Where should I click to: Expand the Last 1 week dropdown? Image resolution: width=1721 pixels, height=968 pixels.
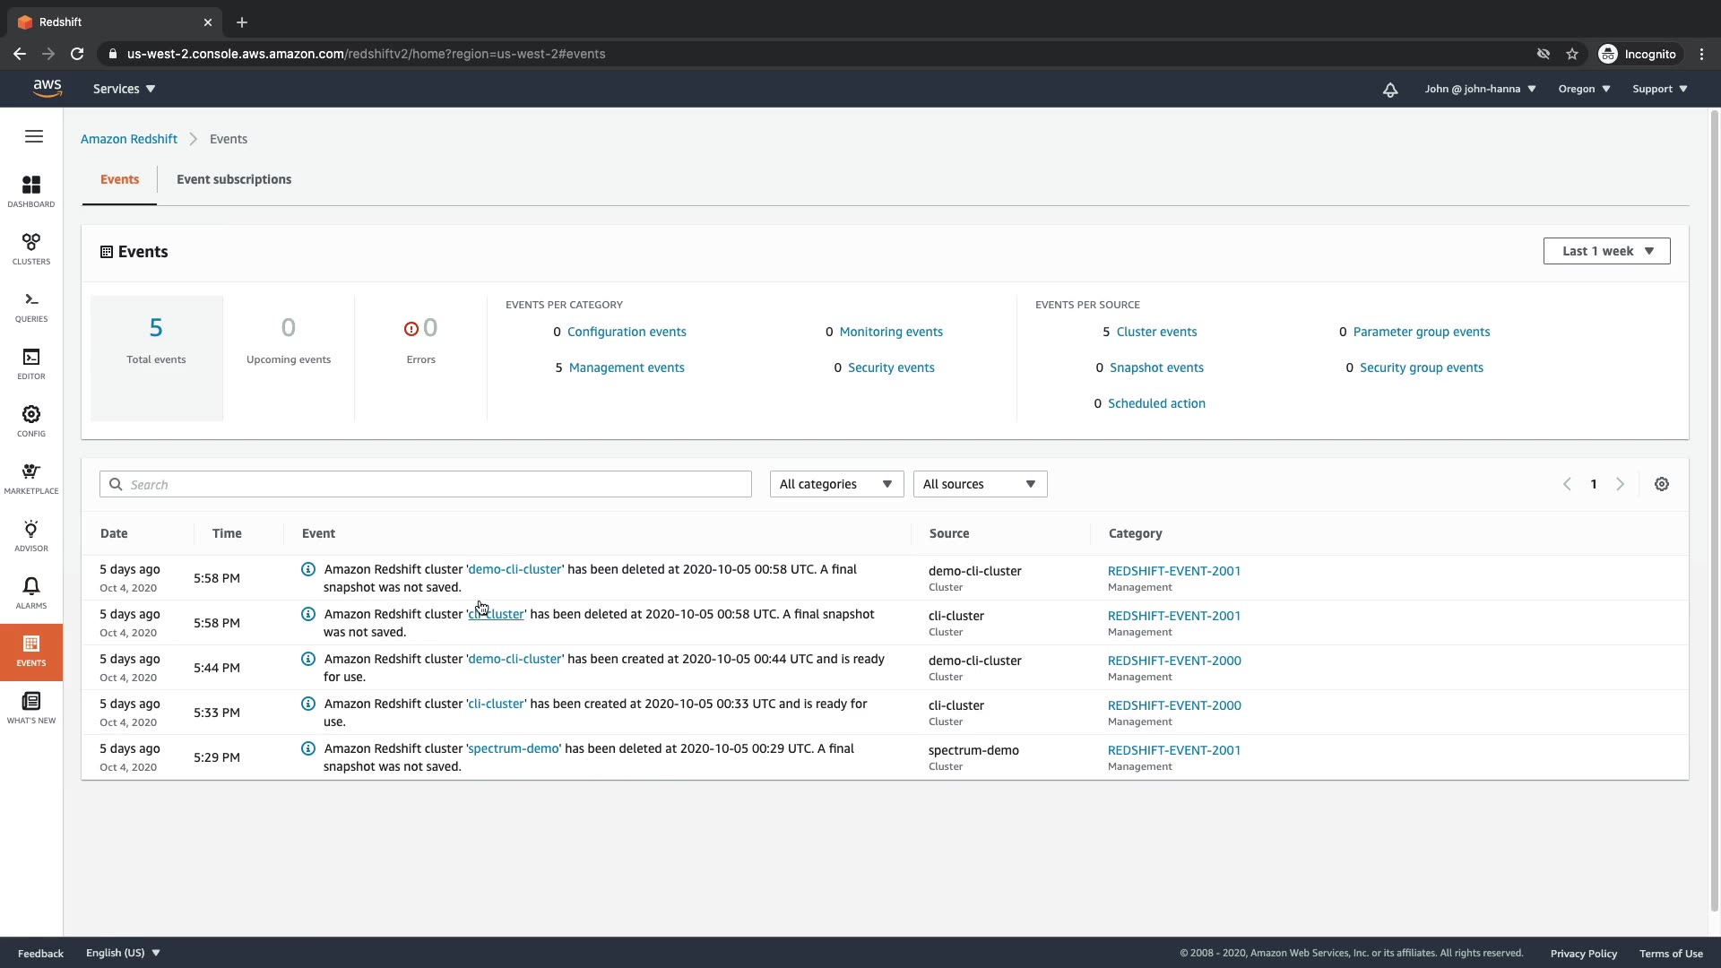(x=1606, y=251)
